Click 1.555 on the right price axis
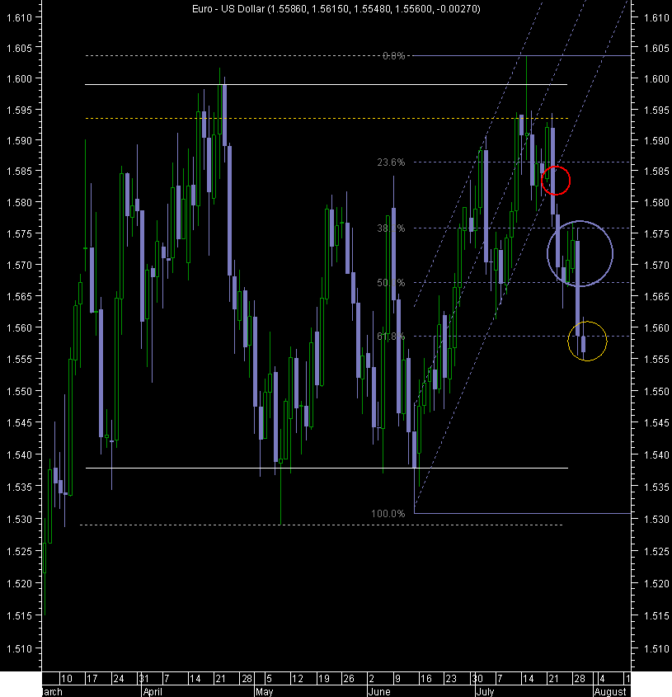This screenshot has height=697, width=672. coord(656,359)
